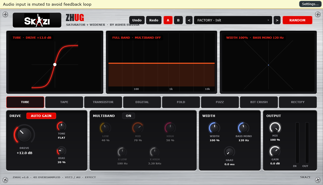Click the stereo width vectorscope display

tap(268, 62)
